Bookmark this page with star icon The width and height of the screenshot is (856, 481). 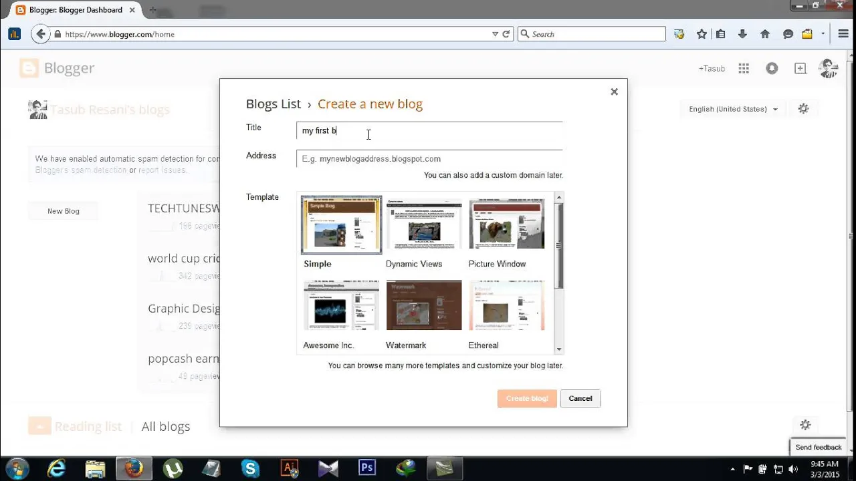(x=702, y=34)
